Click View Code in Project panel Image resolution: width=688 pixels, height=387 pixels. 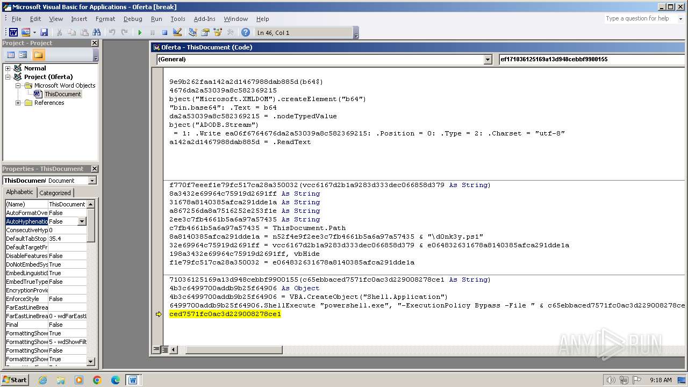(x=11, y=55)
